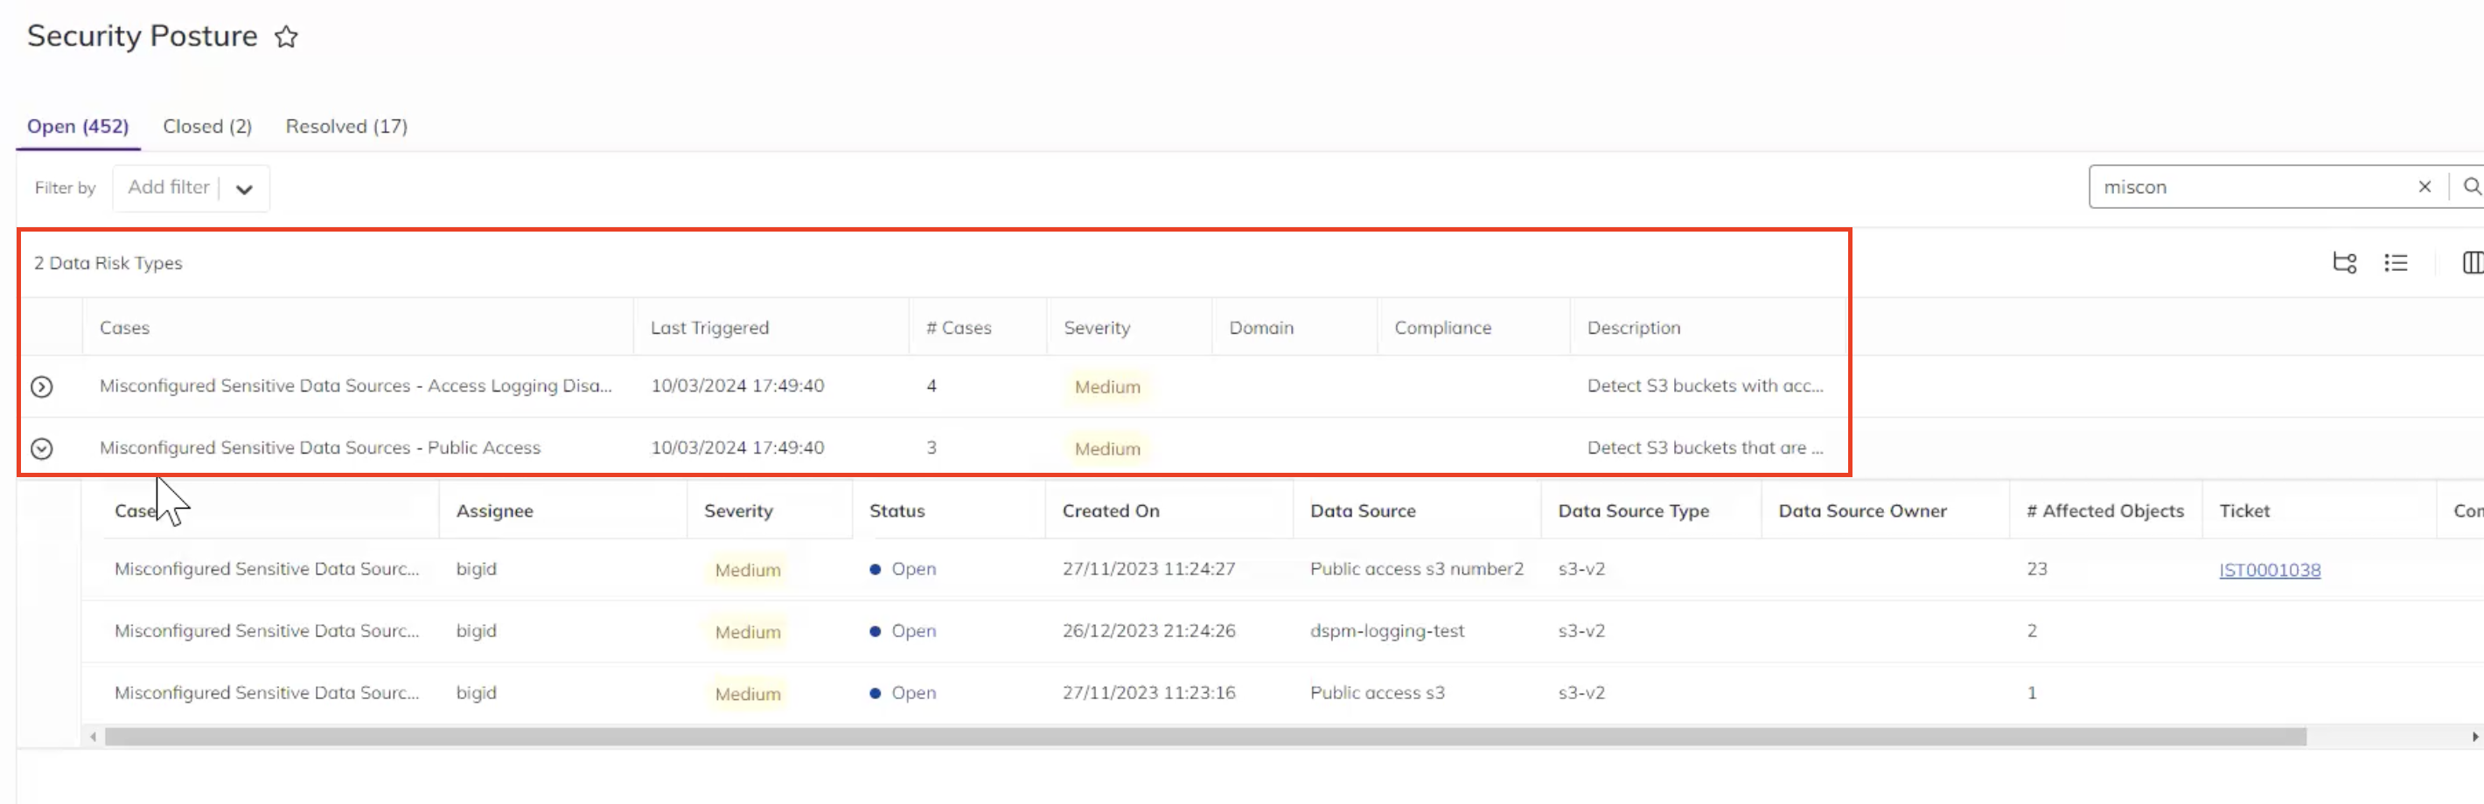Image resolution: width=2484 pixels, height=804 pixels.
Task: Switch to flat list view
Action: [x=2396, y=262]
